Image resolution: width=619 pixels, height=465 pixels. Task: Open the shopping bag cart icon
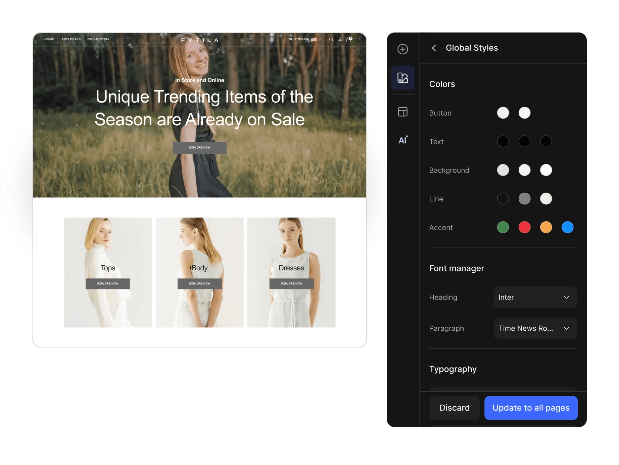[349, 40]
